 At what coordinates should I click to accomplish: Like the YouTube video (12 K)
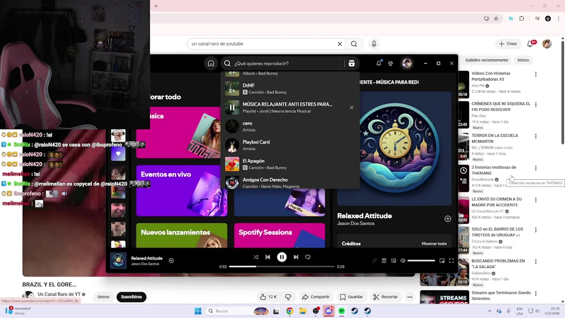(x=268, y=297)
